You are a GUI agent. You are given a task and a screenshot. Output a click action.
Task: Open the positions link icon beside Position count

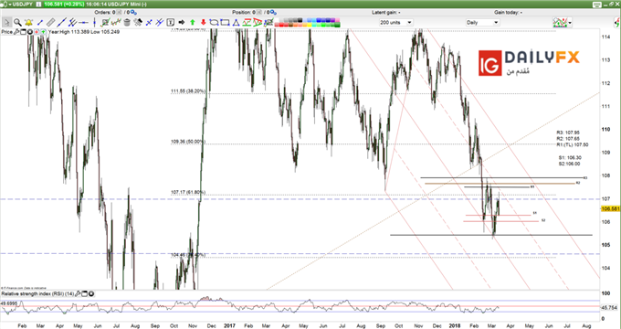point(273,12)
